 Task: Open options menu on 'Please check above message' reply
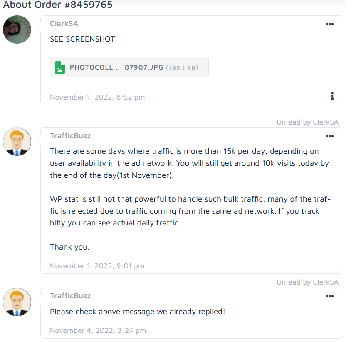click(x=329, y=296)
